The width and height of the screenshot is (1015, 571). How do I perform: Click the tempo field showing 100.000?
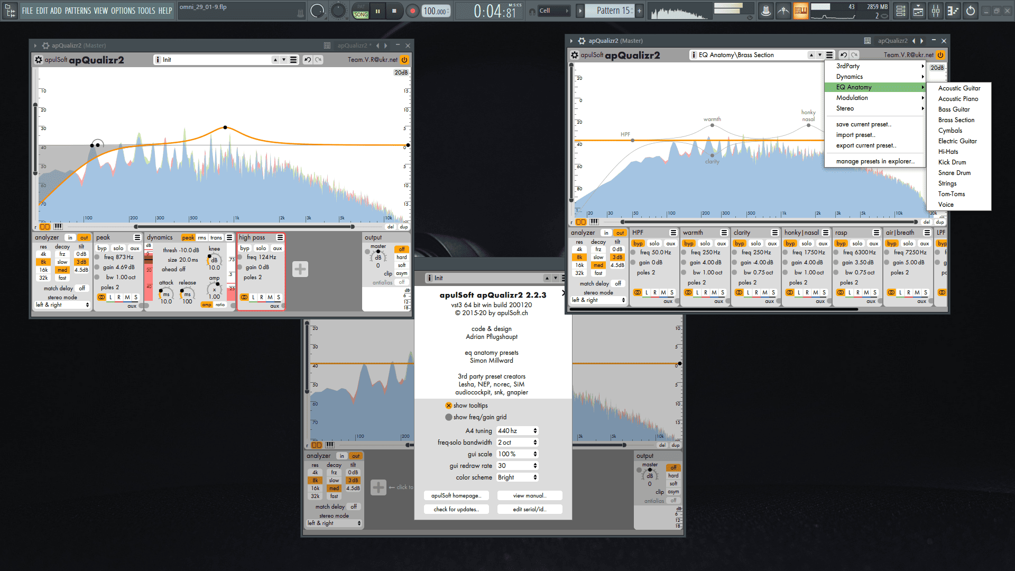click(x=436, y=11)
